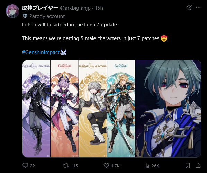Click the Grok slashed-circle icon

coord(189,8)
